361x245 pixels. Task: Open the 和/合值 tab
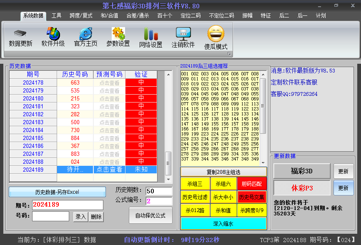109,16
